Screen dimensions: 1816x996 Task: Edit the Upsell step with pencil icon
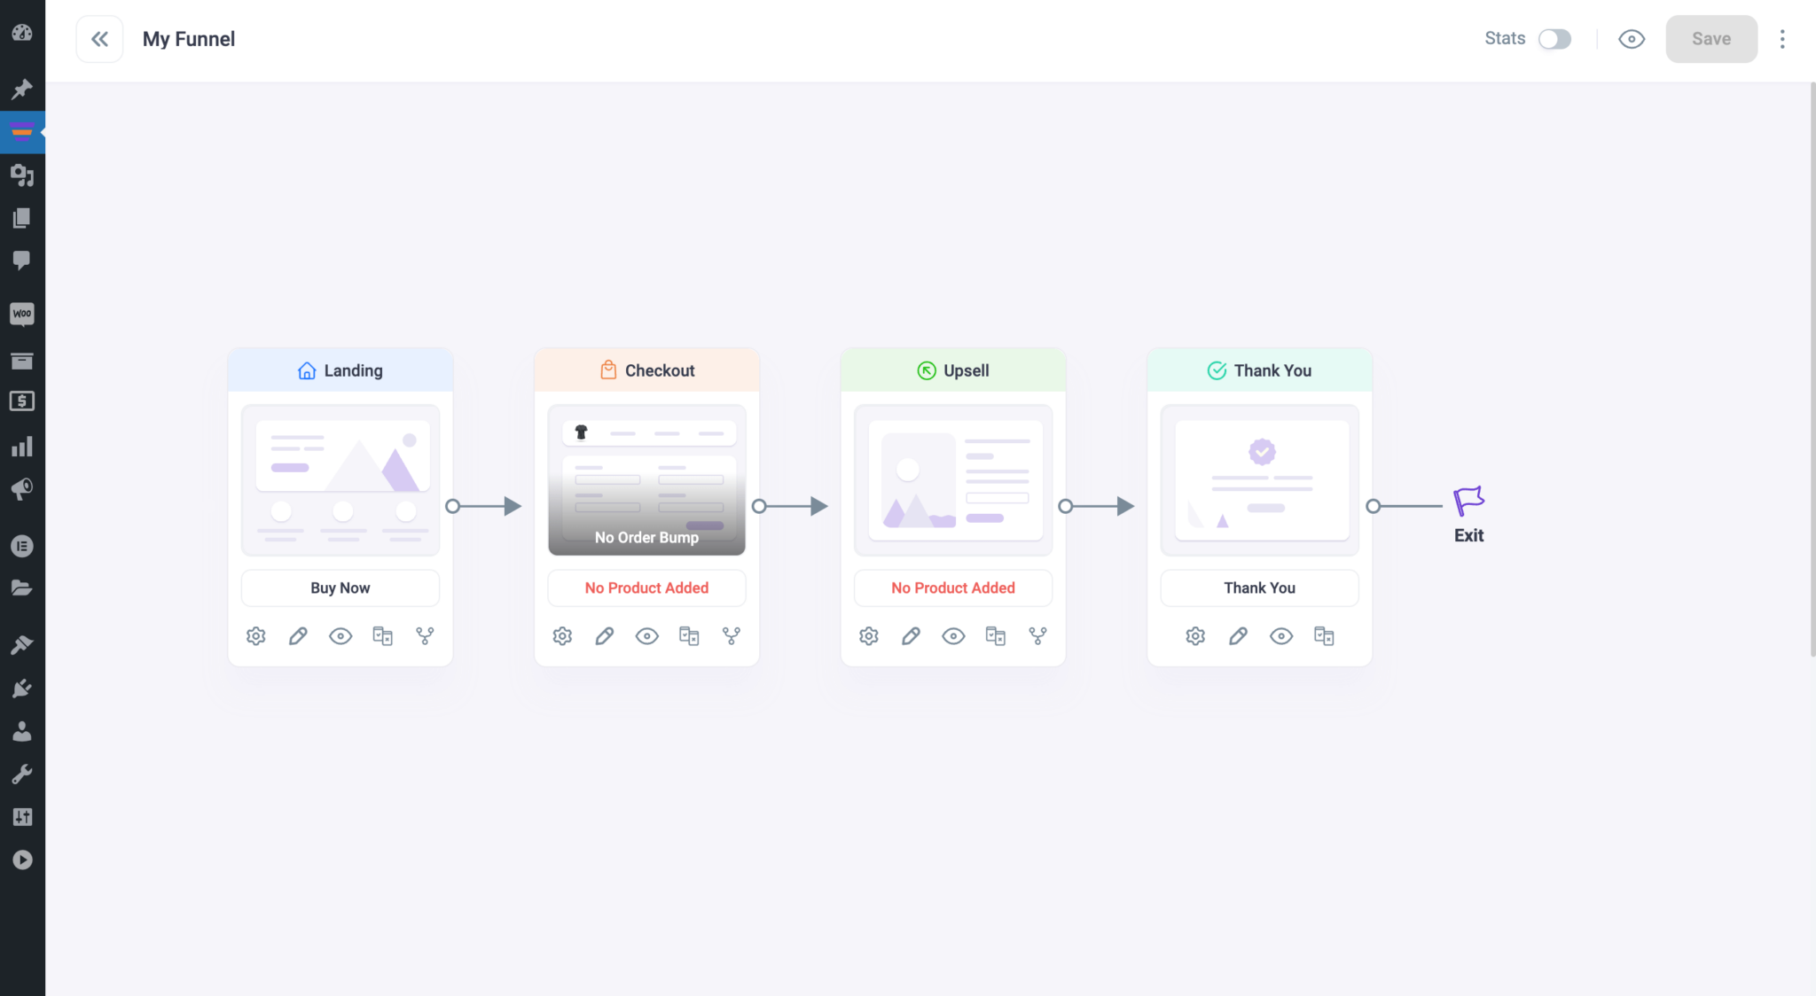pos(911,635)
